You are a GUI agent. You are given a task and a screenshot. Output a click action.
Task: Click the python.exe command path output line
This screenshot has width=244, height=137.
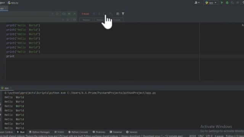[80, 93]
